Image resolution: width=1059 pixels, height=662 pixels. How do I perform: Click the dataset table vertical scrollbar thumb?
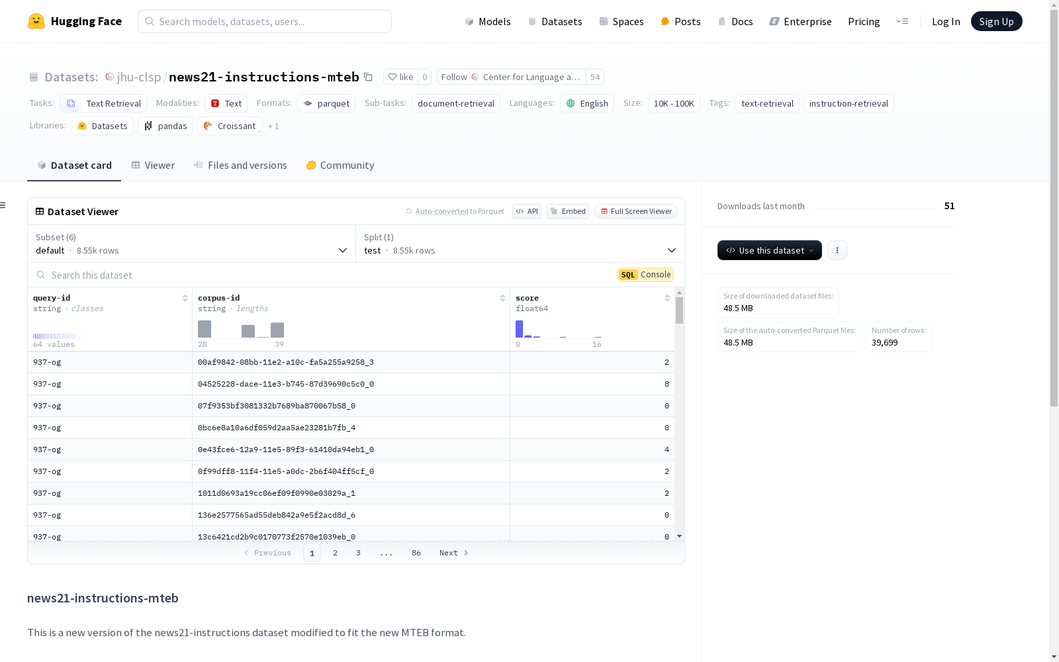click(679, 310)
